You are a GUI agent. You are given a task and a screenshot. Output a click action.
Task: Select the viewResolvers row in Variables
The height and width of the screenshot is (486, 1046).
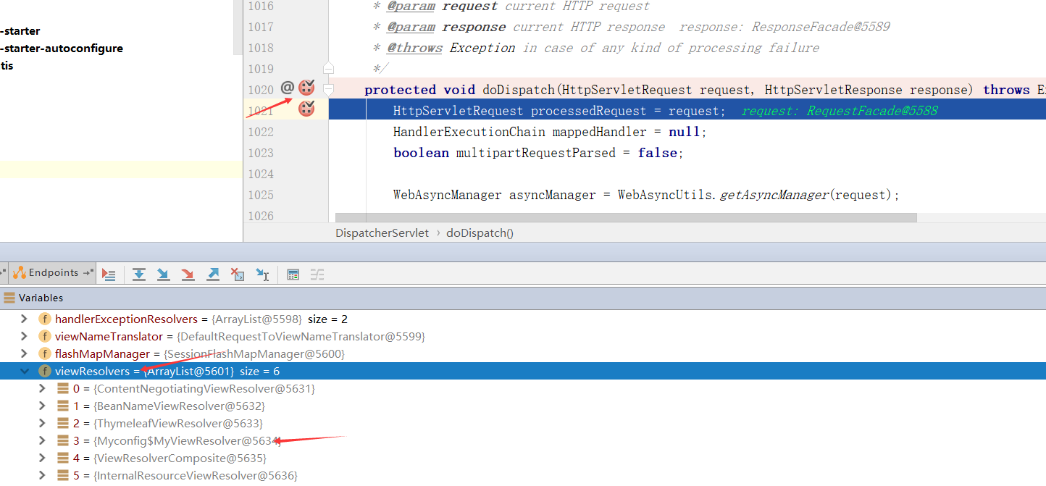(523, 372)
